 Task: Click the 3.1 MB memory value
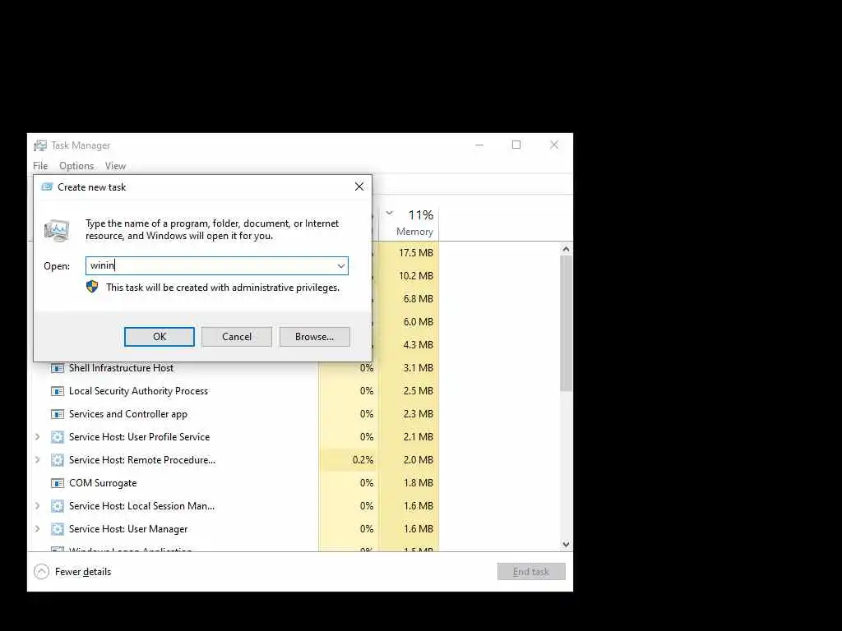coord(418,368)
